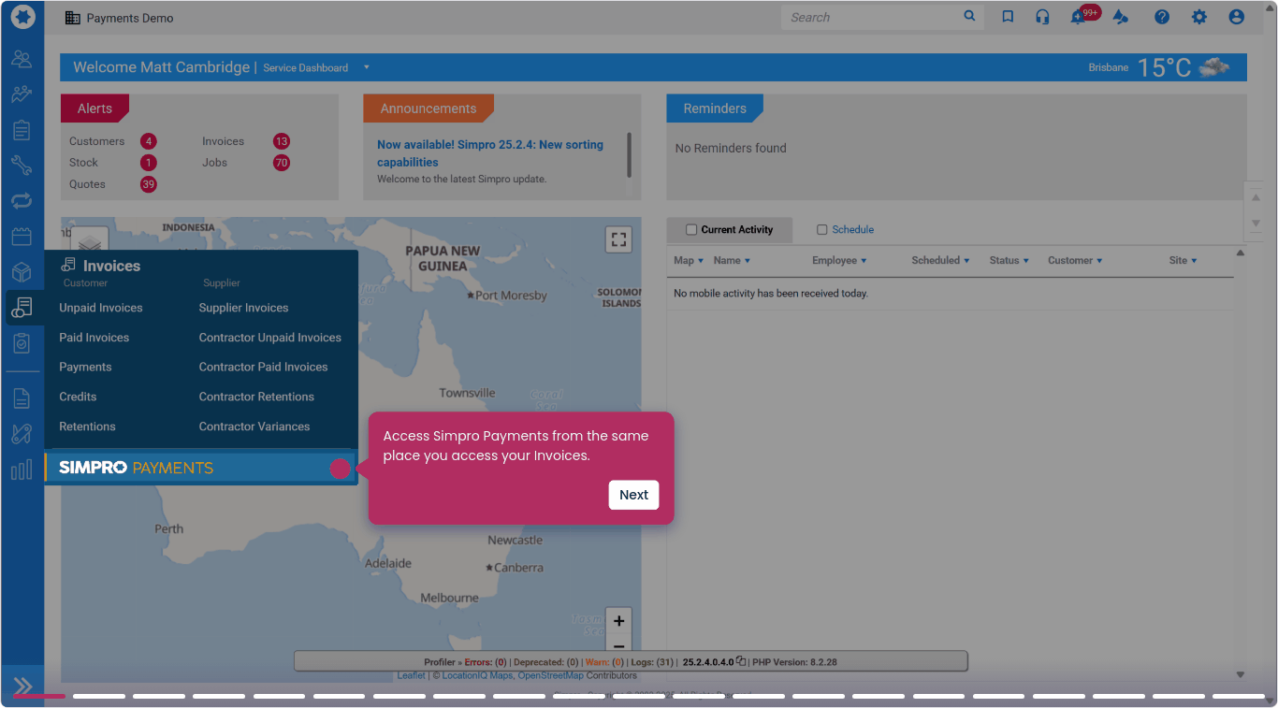This screenshot has width=1278, height=708.
Task: Click the bookmark icon in top bar
Action: click(x=1008, y=17)
